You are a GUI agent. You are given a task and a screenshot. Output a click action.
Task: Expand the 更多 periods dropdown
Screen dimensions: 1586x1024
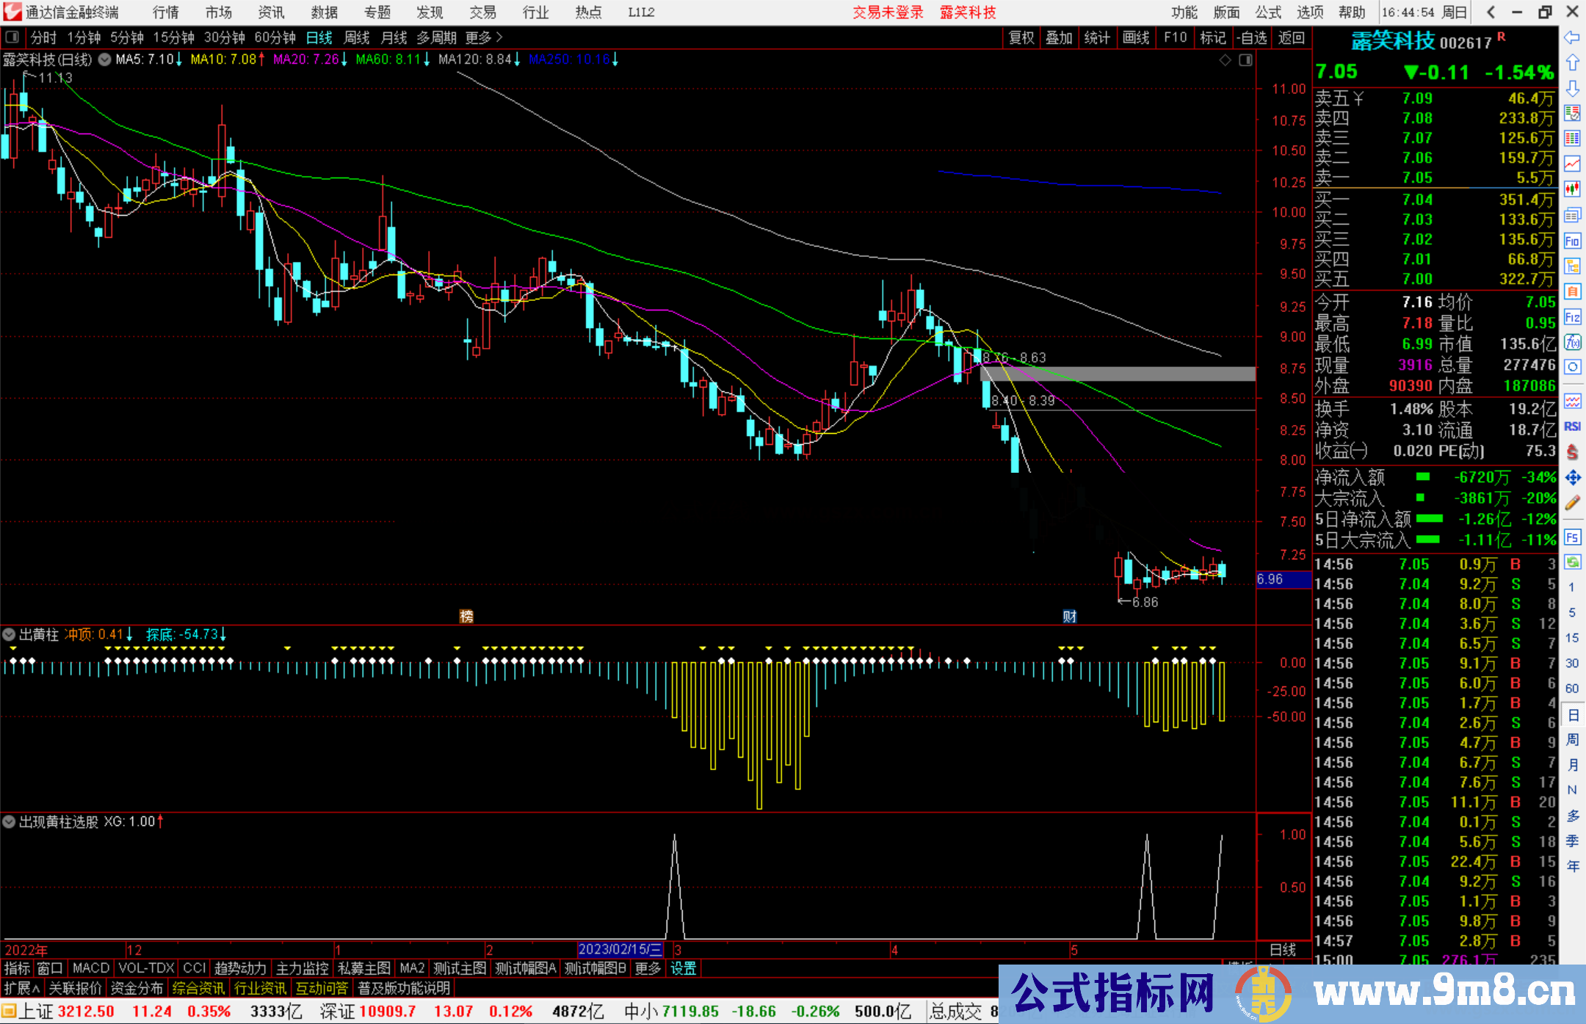point(485,37)
